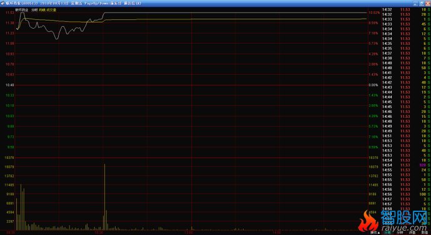The image size is (431, 235).
Task: Close the intraday chart window
Action: tap(427, 3)
